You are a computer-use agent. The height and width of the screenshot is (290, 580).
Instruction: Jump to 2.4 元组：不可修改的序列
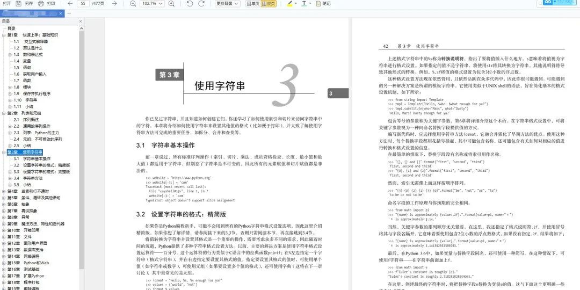(38, 139)
